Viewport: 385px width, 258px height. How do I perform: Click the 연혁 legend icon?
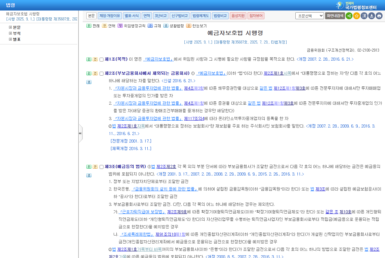pos(104,26)
